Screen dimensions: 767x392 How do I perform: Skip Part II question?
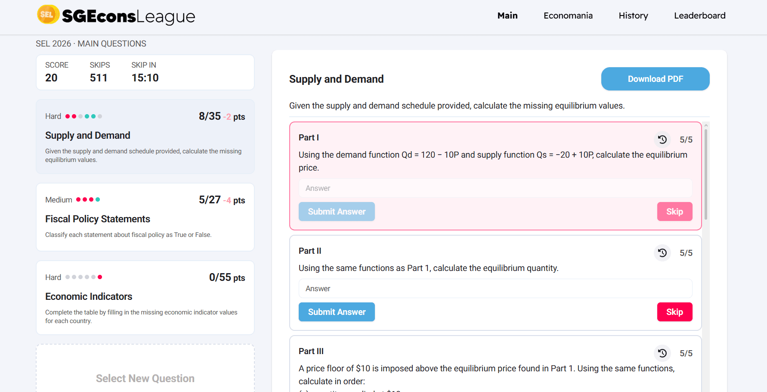click(x=674, y=312)
